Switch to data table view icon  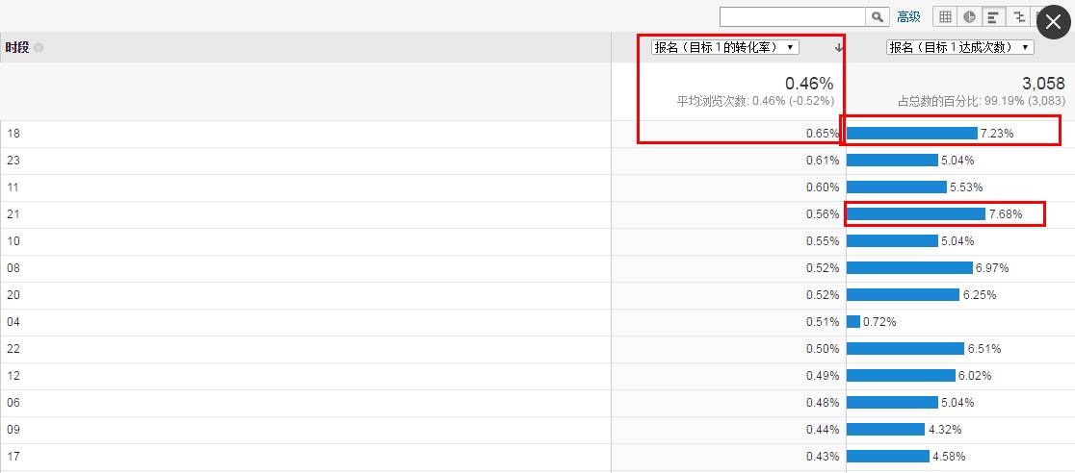point(945,17)
